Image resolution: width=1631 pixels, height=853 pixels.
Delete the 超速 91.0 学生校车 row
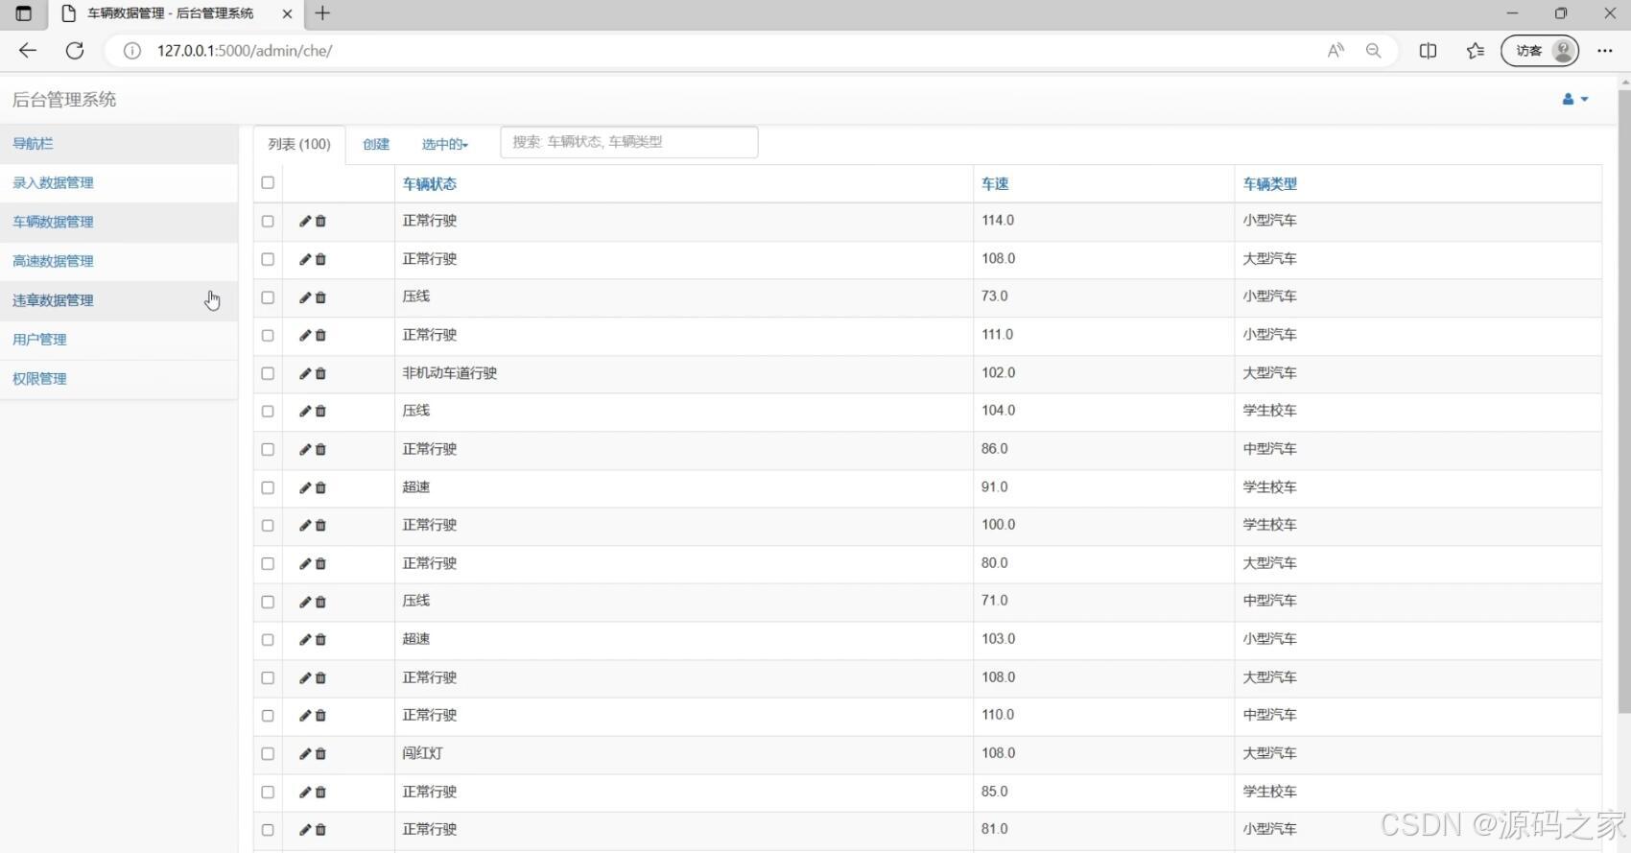(320, 487)
